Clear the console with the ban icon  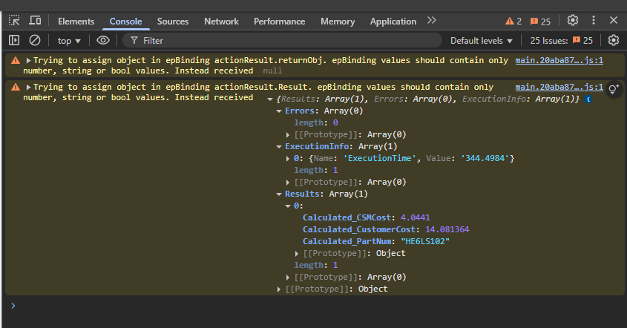coord(35,40)
